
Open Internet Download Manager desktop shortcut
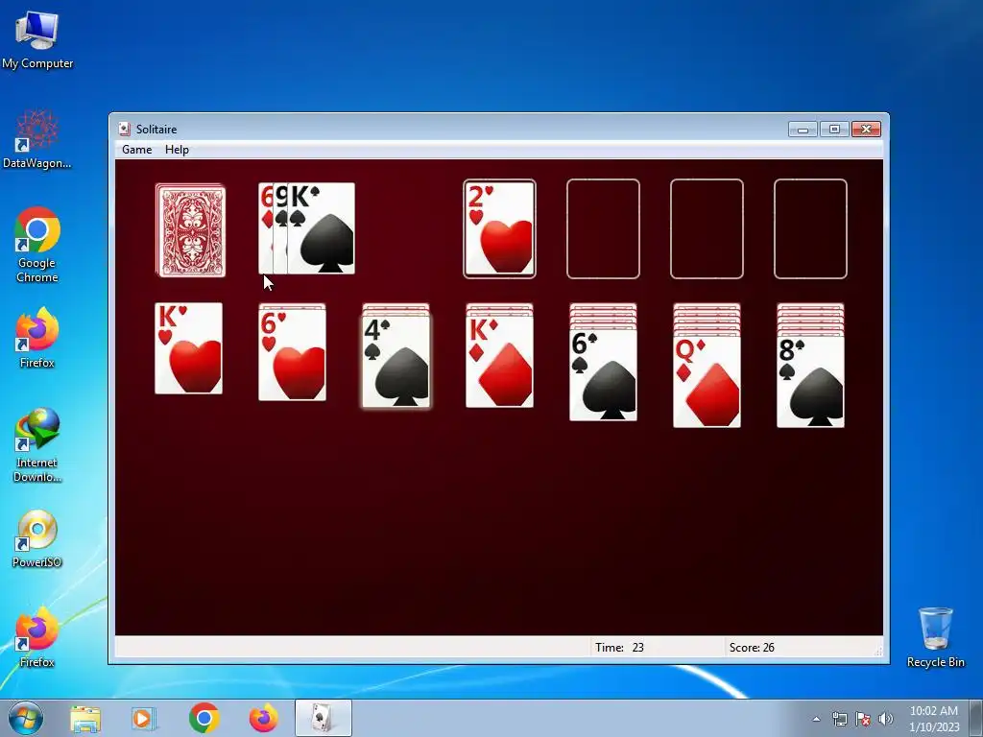coord(37,445)
